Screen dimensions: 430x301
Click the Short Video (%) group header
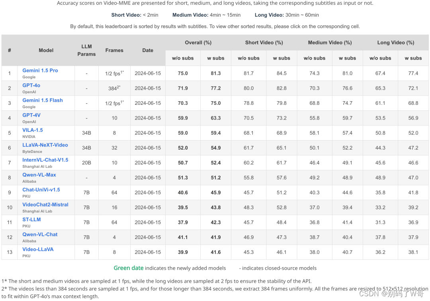[264, 42]
